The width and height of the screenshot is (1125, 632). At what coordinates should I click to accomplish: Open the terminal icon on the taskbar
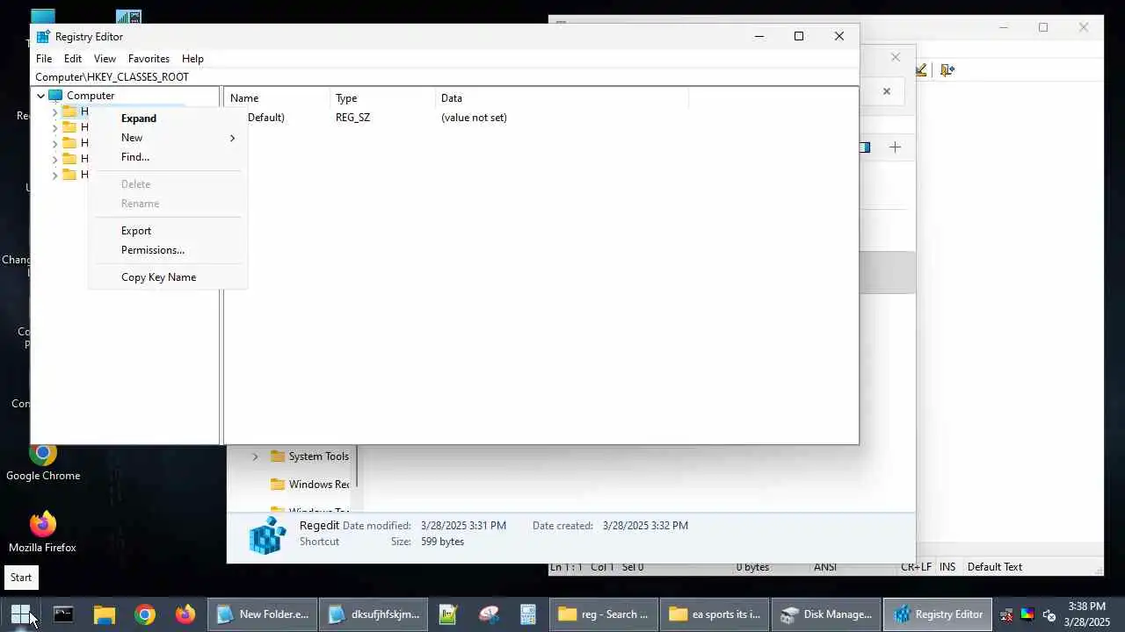[63, 614]
